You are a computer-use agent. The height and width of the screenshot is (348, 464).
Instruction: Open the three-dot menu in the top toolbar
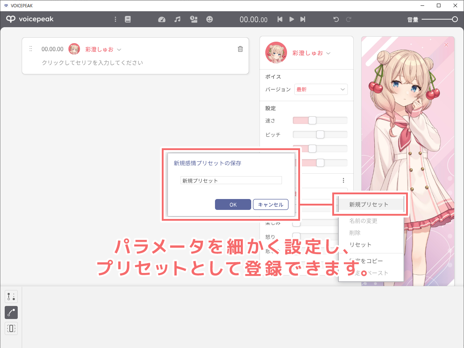[115, 19]
